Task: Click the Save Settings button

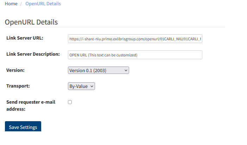Action: coord(23,126)
